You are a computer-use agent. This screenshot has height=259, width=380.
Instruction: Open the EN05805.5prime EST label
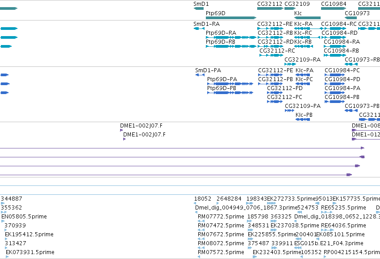click(x=24, y=217)
